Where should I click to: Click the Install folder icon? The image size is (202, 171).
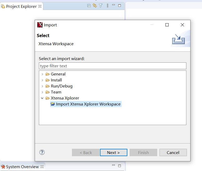[x=47, y=80]
